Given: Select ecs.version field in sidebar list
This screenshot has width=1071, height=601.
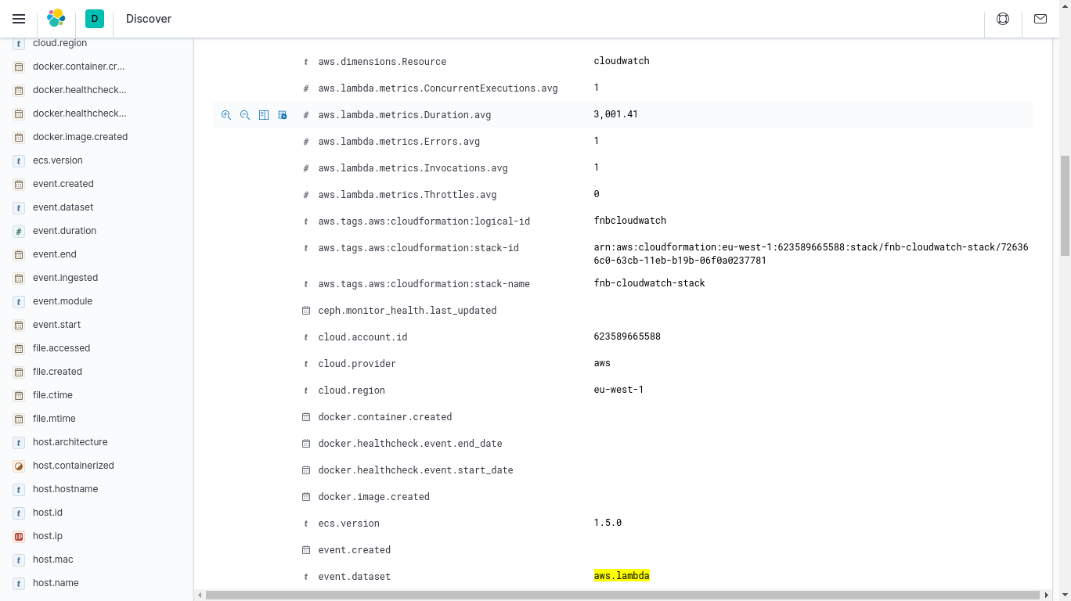Looking at the screenshot, I should point(57,160).
